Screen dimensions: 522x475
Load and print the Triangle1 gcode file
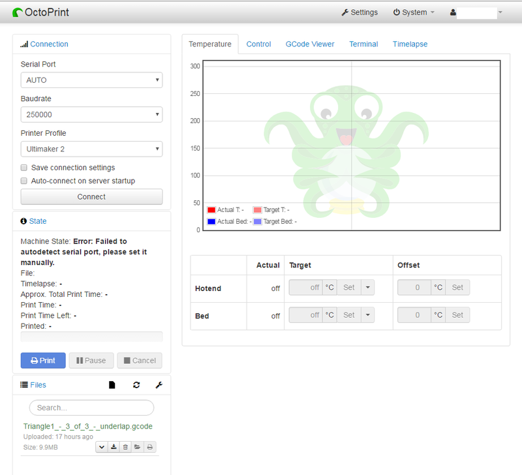point(150,447)
